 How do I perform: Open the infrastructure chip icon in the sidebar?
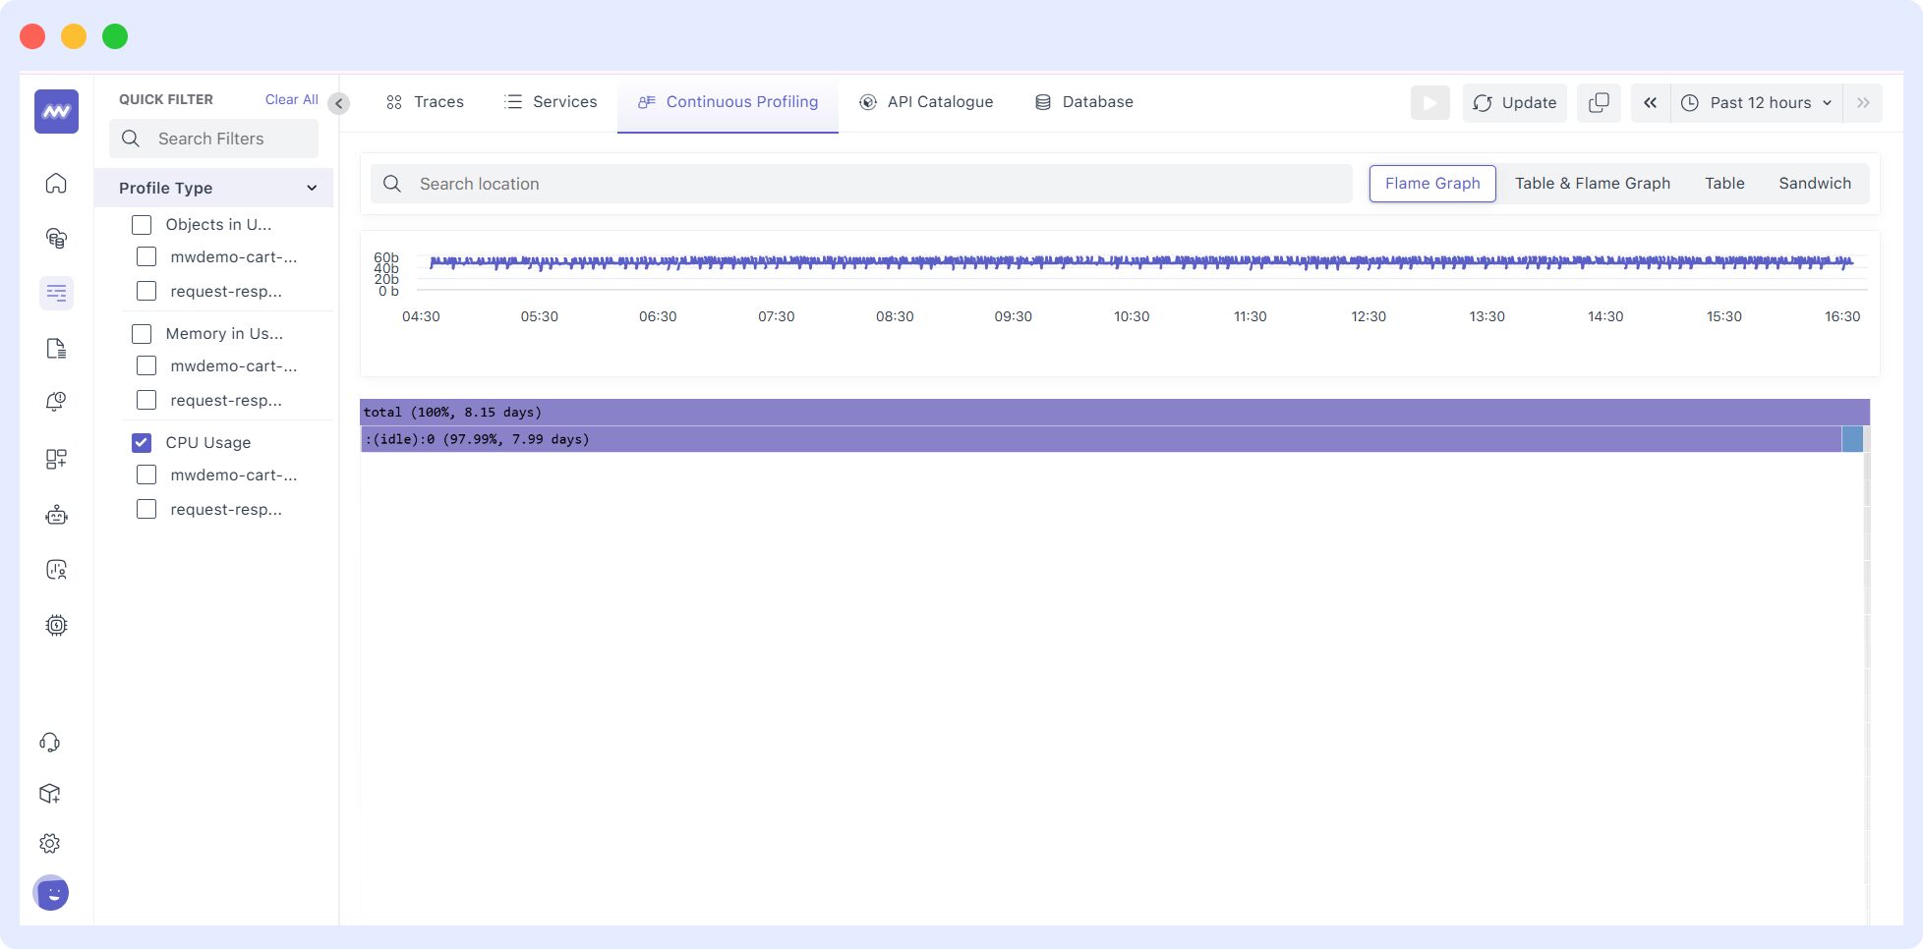(x=56, y=625)
